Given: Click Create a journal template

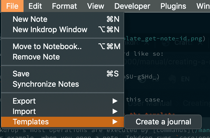Looking at the screenshot, I should 163,122.
